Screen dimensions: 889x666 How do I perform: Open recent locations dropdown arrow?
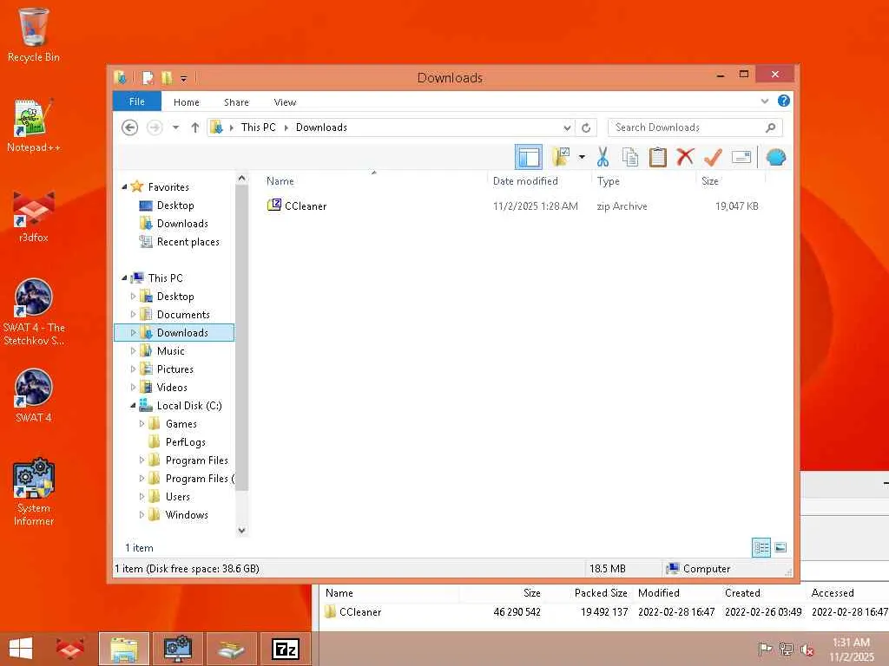pyautogui.click(x=175, y=127)
